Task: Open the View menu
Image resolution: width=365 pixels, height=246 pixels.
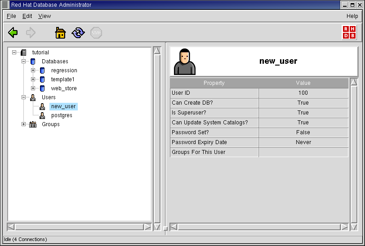Action: point(45,16)
